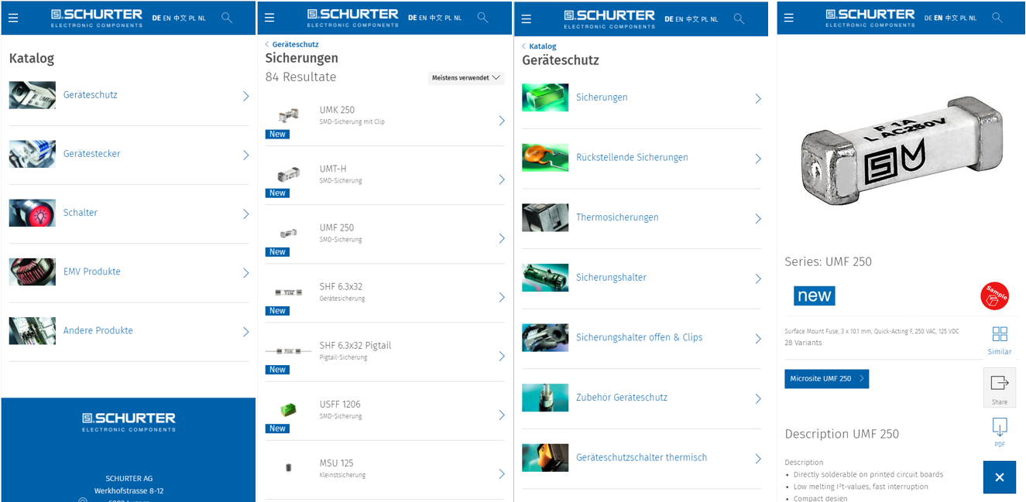Select DE language on the UMF 250 product page
The width and height of the screenshot is (1026, 502).
928,18
